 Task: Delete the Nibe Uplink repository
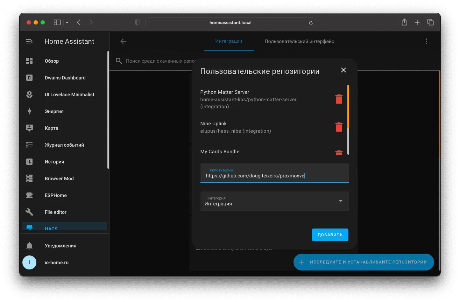(x=339, y=127)
